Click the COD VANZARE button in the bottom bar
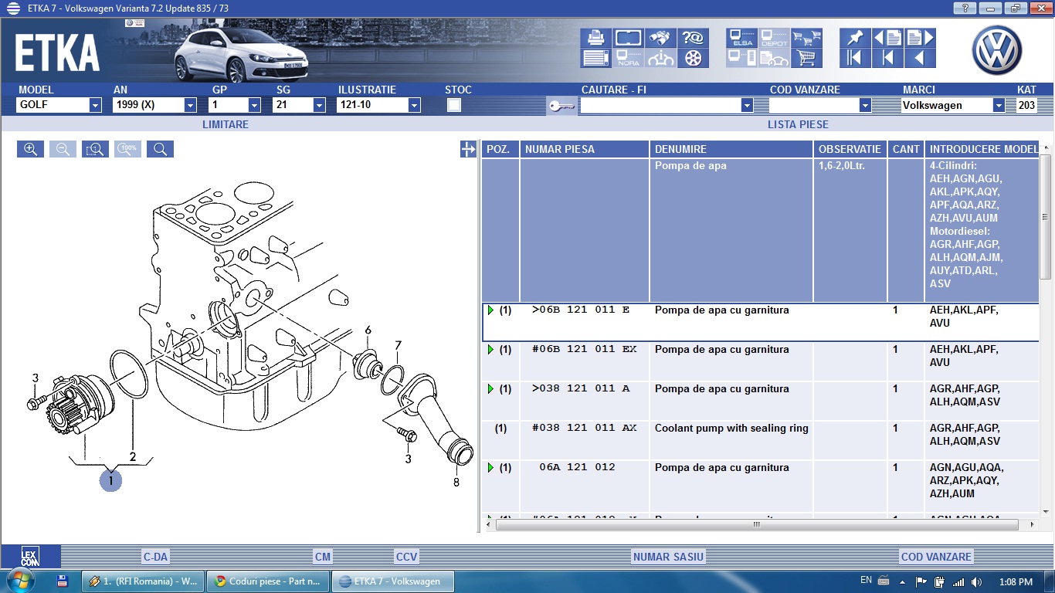 click(x=936, y=557)
